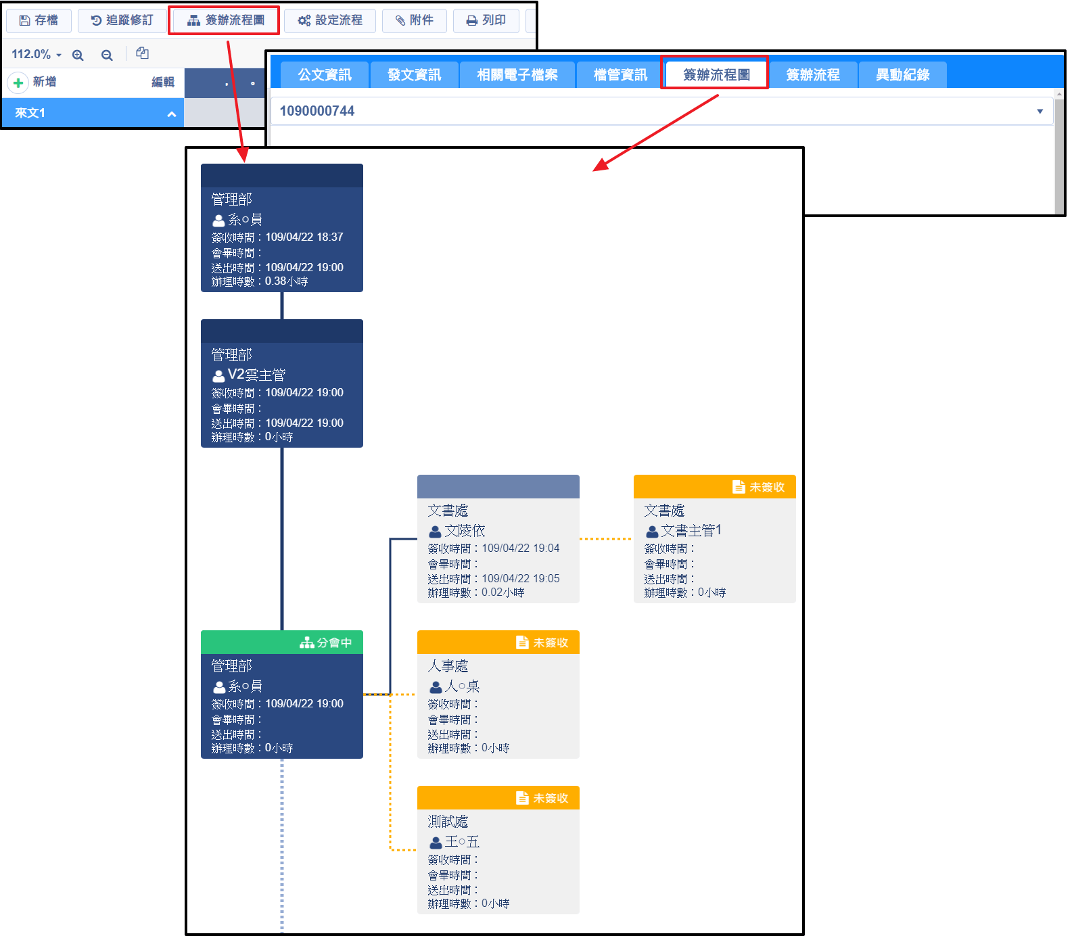This screenshot has width=1074, height=940.
Task: Switch to the 公文資訊 tab
Action: click(x=325, y=75)
